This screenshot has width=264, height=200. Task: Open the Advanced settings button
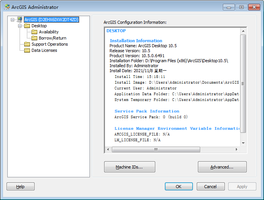pos(222,167)
